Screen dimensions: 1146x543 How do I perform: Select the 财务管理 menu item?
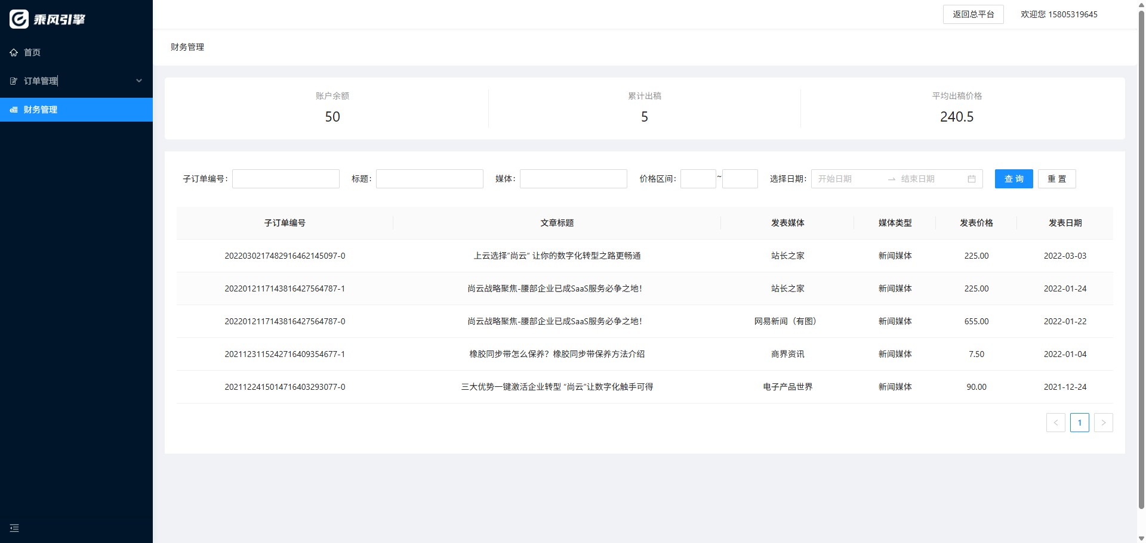[x=41, y=110]
